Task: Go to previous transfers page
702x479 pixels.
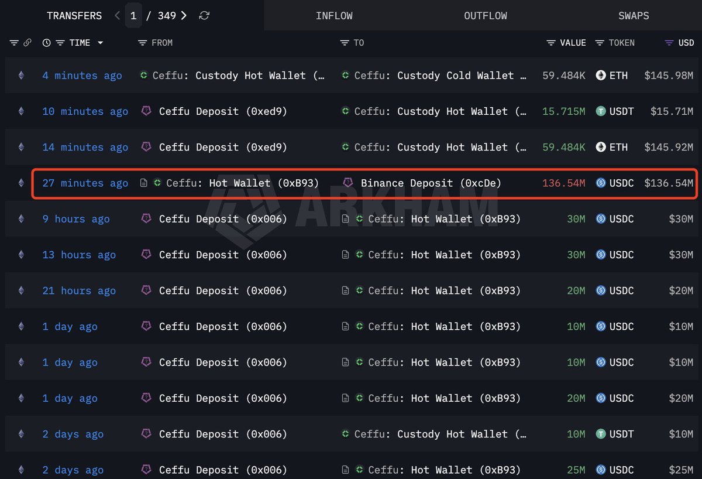Action: [118, 16]
